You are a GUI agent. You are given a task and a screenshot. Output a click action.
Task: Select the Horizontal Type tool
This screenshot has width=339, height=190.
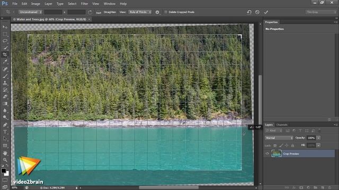pos(5,131)
